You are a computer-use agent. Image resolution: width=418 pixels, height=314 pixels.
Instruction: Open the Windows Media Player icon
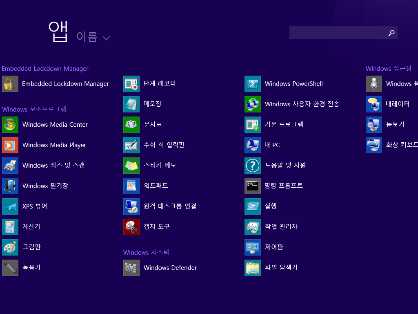pos(10,145)
